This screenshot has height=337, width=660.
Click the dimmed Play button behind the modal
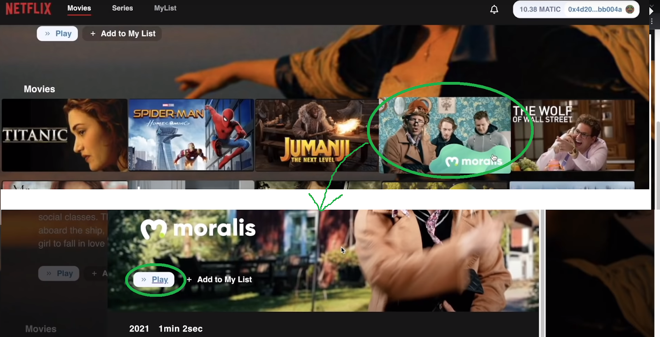(59, 273)
